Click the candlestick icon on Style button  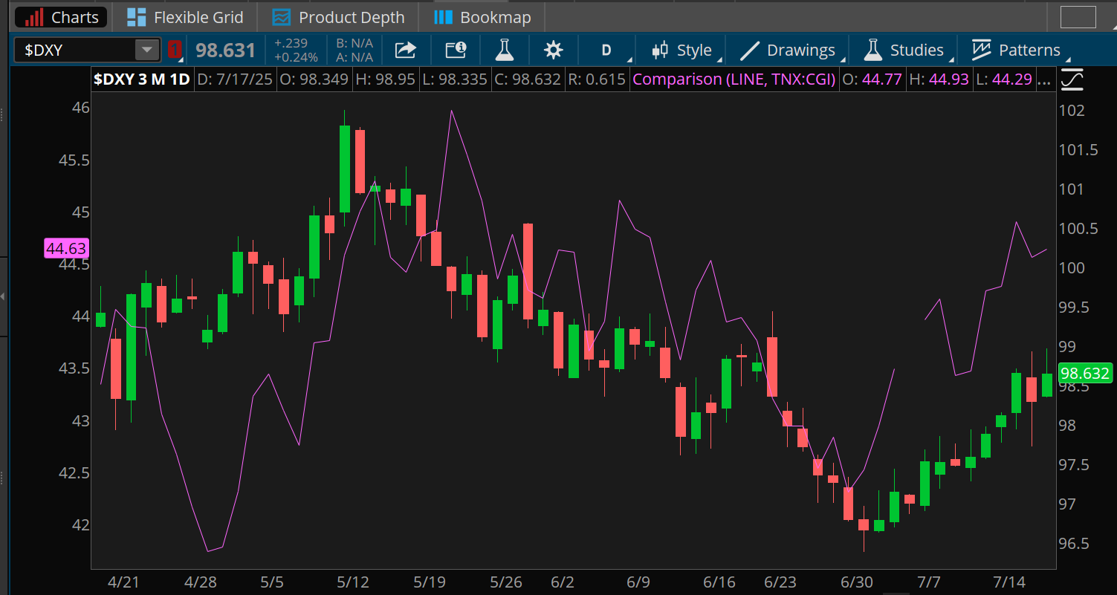[x=660, y=51]
